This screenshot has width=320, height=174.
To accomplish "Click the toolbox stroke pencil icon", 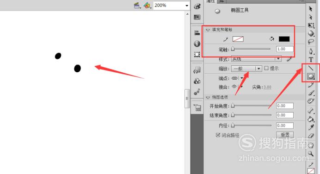I will coord(311,164).
